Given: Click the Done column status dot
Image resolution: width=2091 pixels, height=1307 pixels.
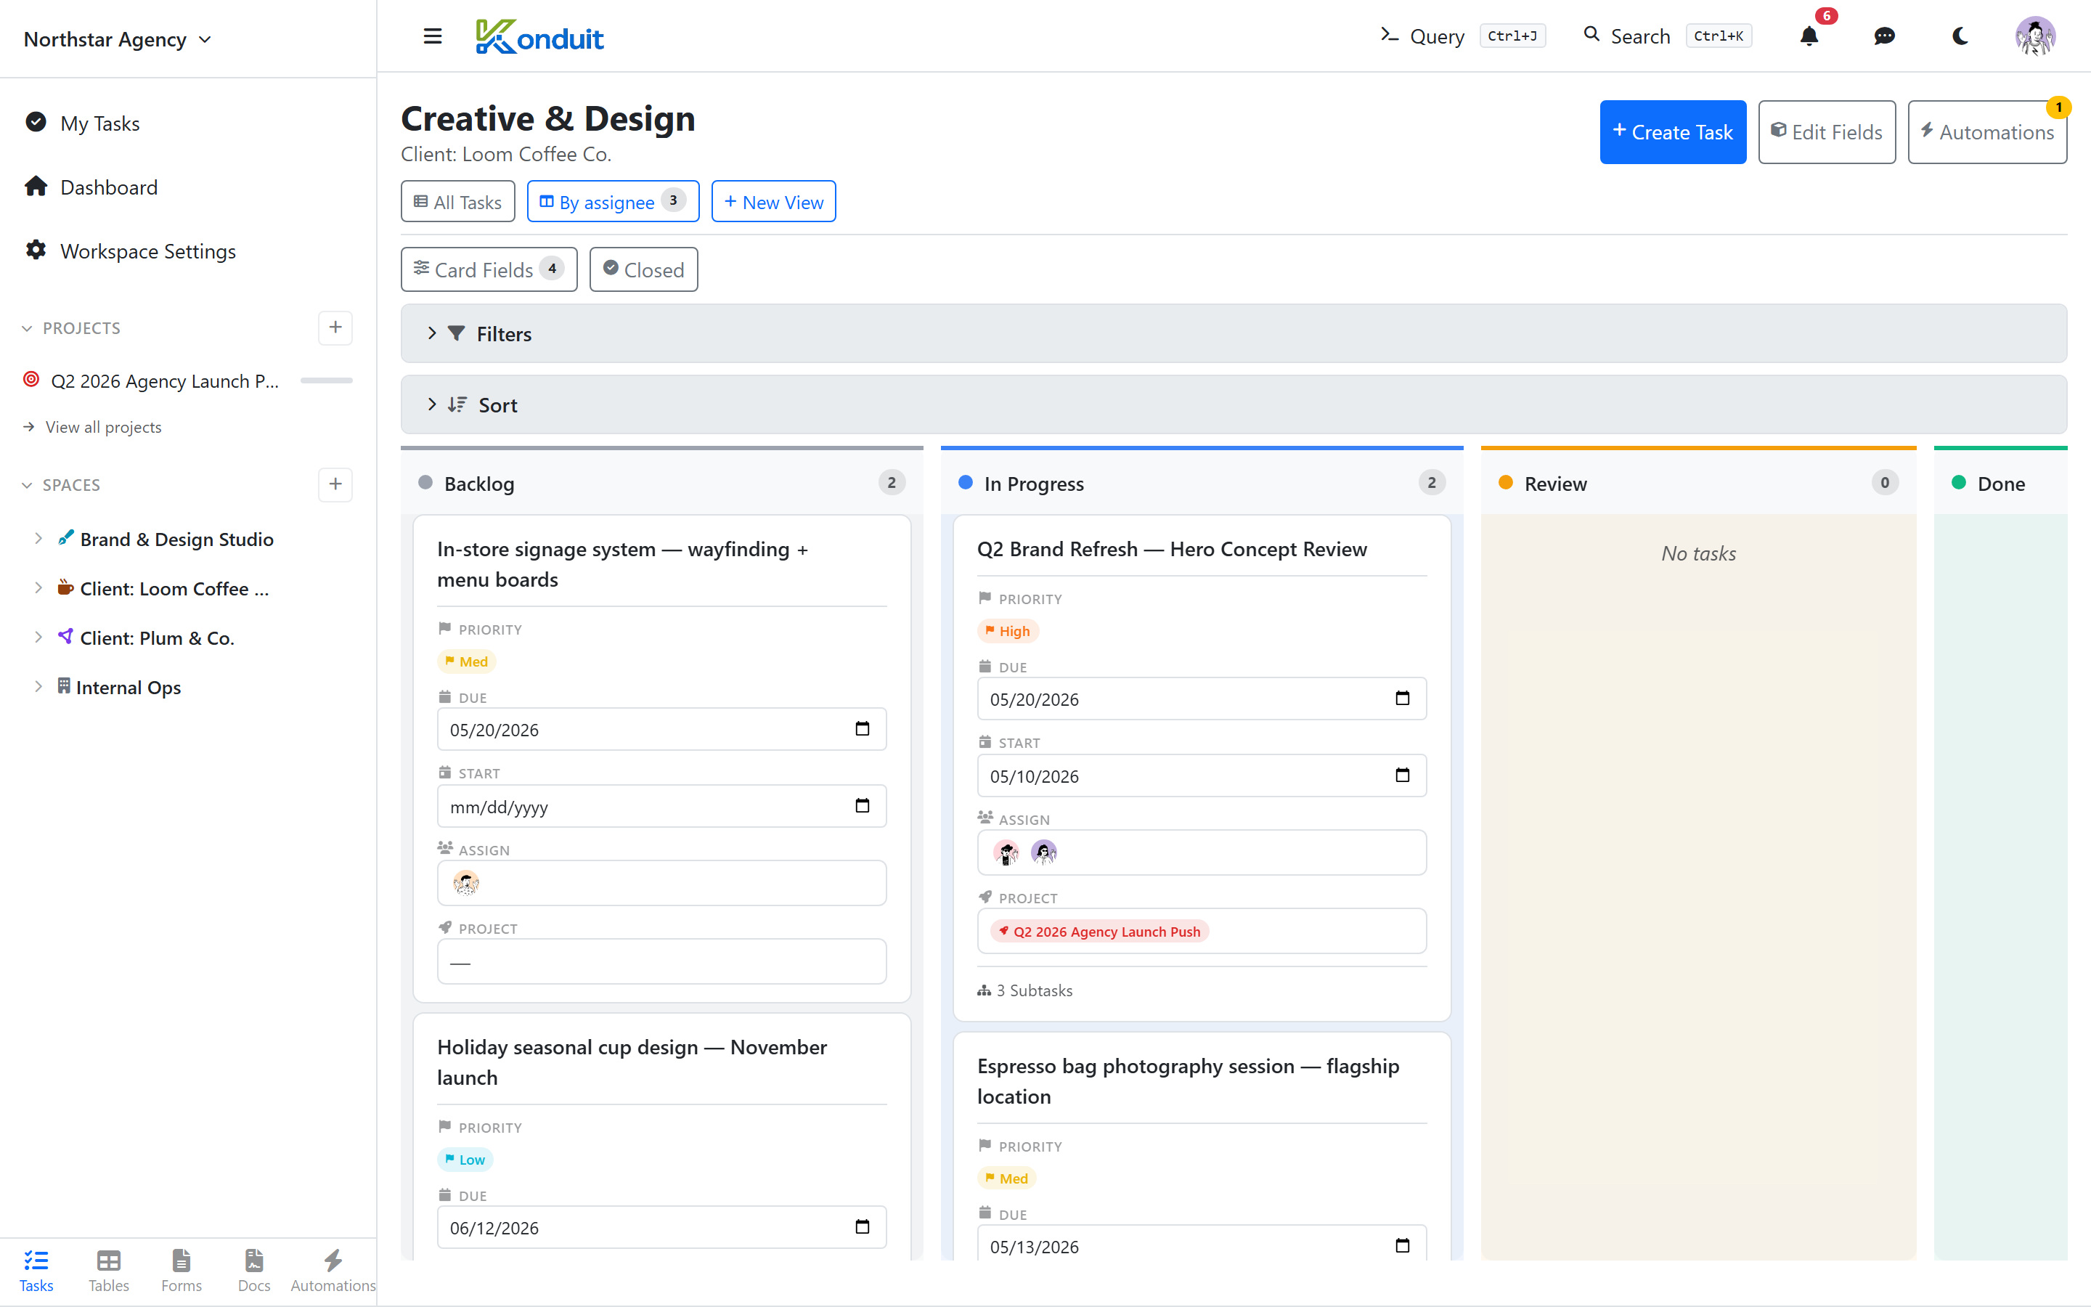Looking at the screenshot, I should pos(1959,482).
